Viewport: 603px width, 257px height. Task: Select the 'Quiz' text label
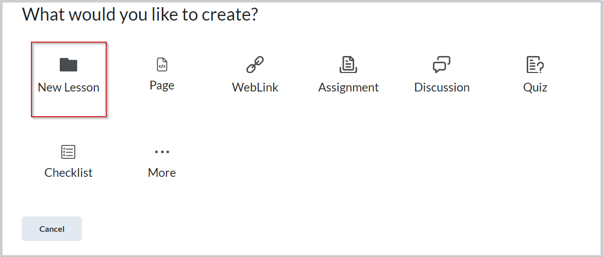(x=535, y=87)
